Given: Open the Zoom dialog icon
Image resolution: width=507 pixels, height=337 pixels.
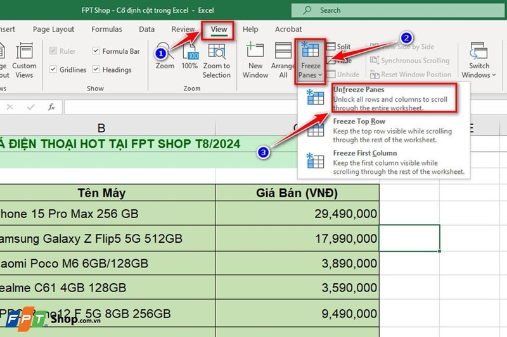Looking at the screenshot, I should [x=165, y=56].
